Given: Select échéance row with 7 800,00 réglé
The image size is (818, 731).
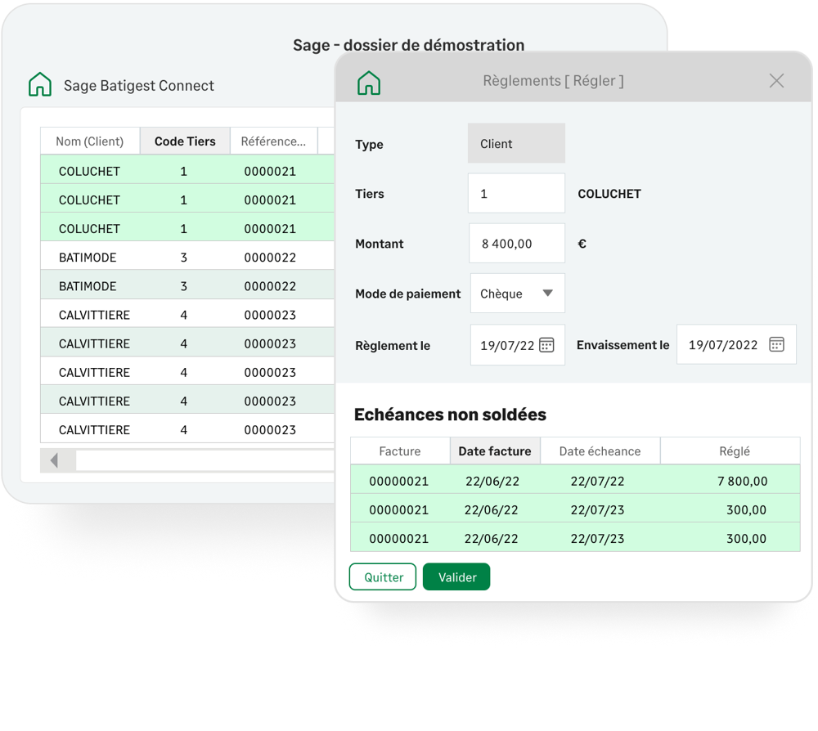Looking at the screenshot, I should 575,480.
